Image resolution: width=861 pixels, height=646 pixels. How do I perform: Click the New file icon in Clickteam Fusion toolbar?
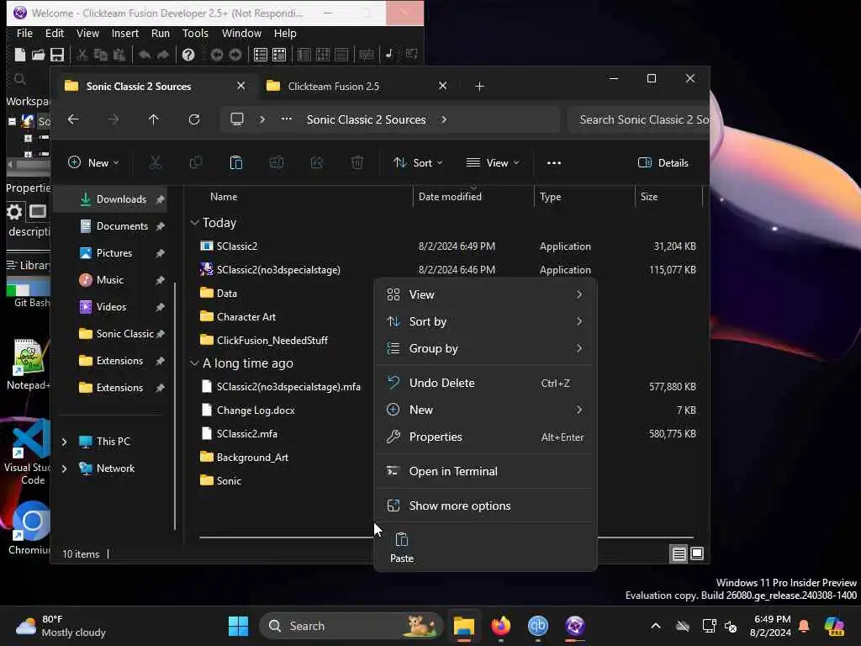click(x=20, y=55)
